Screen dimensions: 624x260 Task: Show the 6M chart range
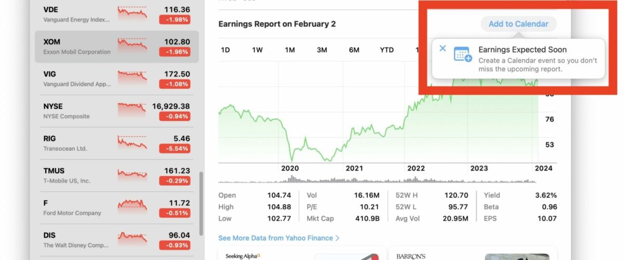coord(354,50)
